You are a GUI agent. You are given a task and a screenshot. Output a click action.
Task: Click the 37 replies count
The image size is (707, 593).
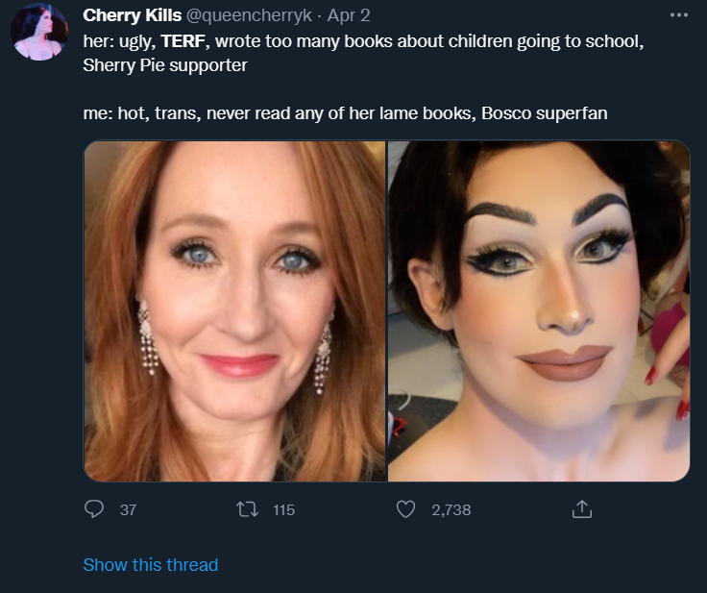128,510
